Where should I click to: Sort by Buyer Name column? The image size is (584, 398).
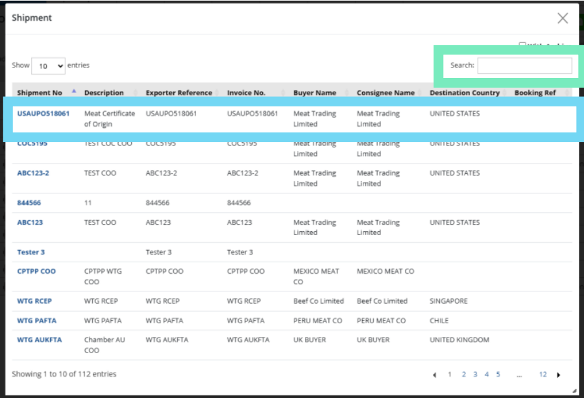[x=314, y=92]
